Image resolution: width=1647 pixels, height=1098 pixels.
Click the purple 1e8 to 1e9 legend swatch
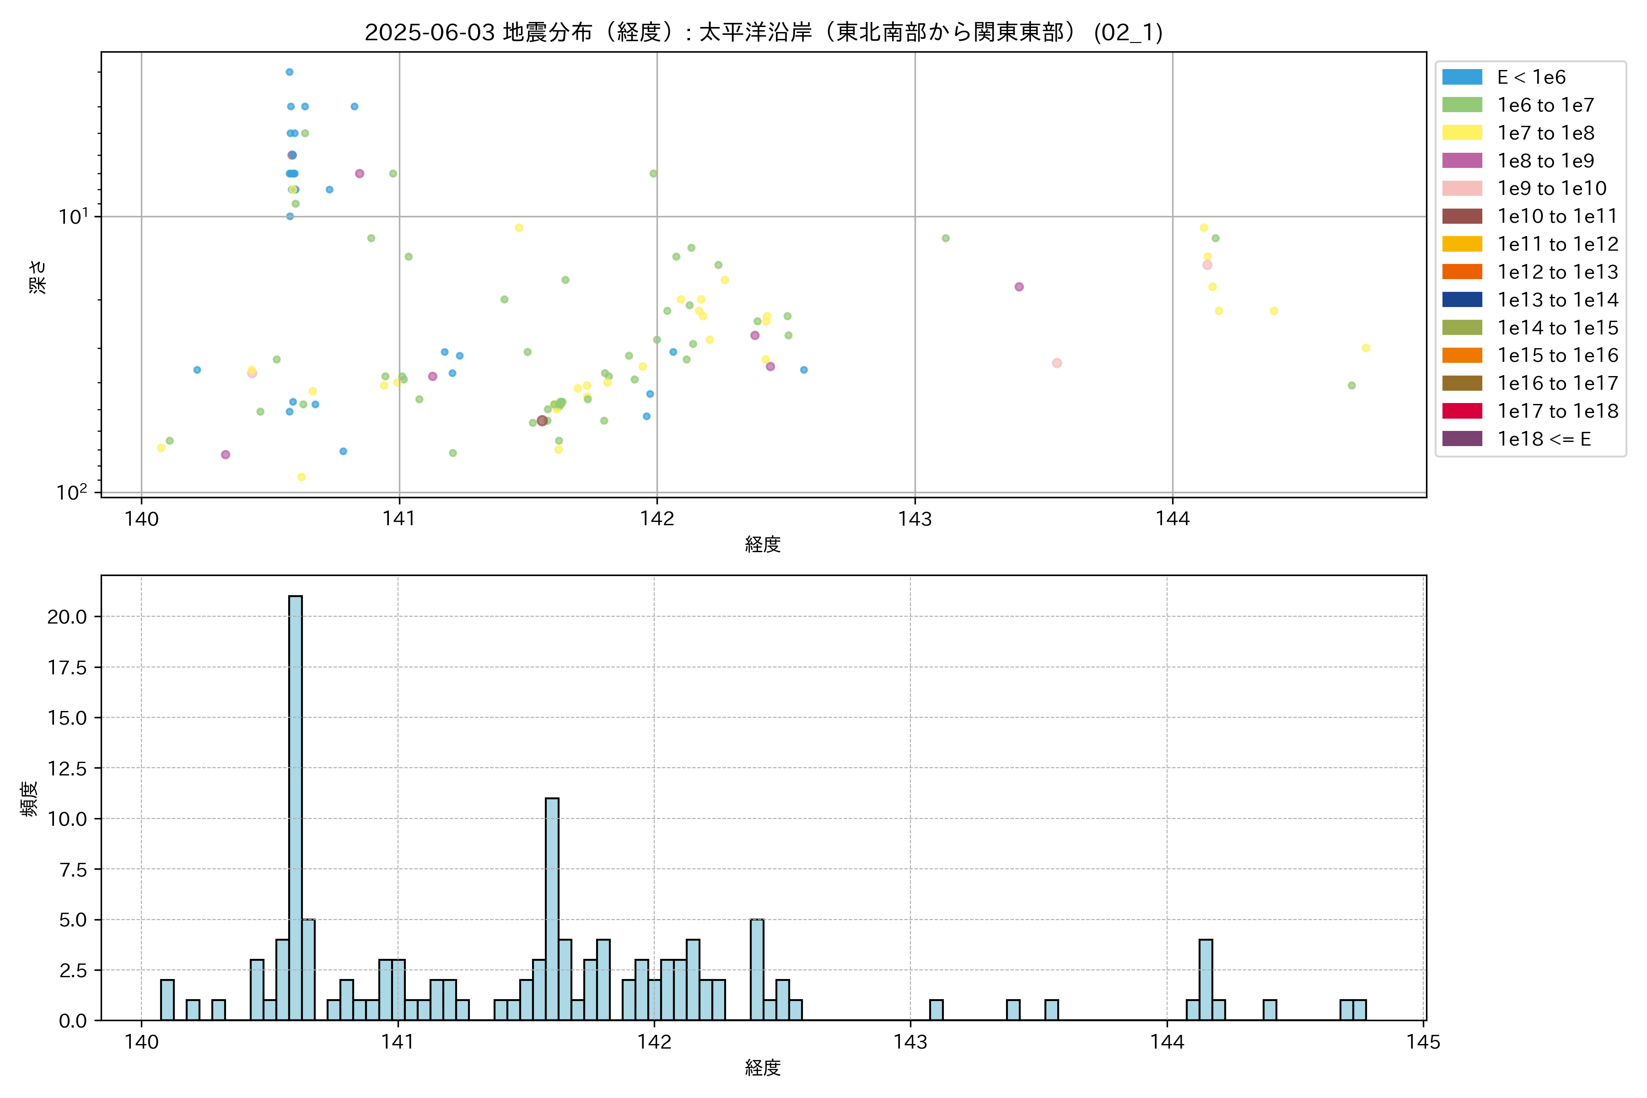point(1461,161)
